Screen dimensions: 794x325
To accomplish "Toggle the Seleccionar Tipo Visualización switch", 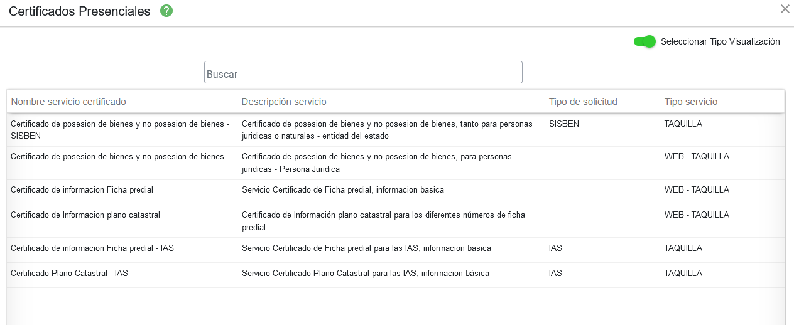I will click(x=644, y=41).
